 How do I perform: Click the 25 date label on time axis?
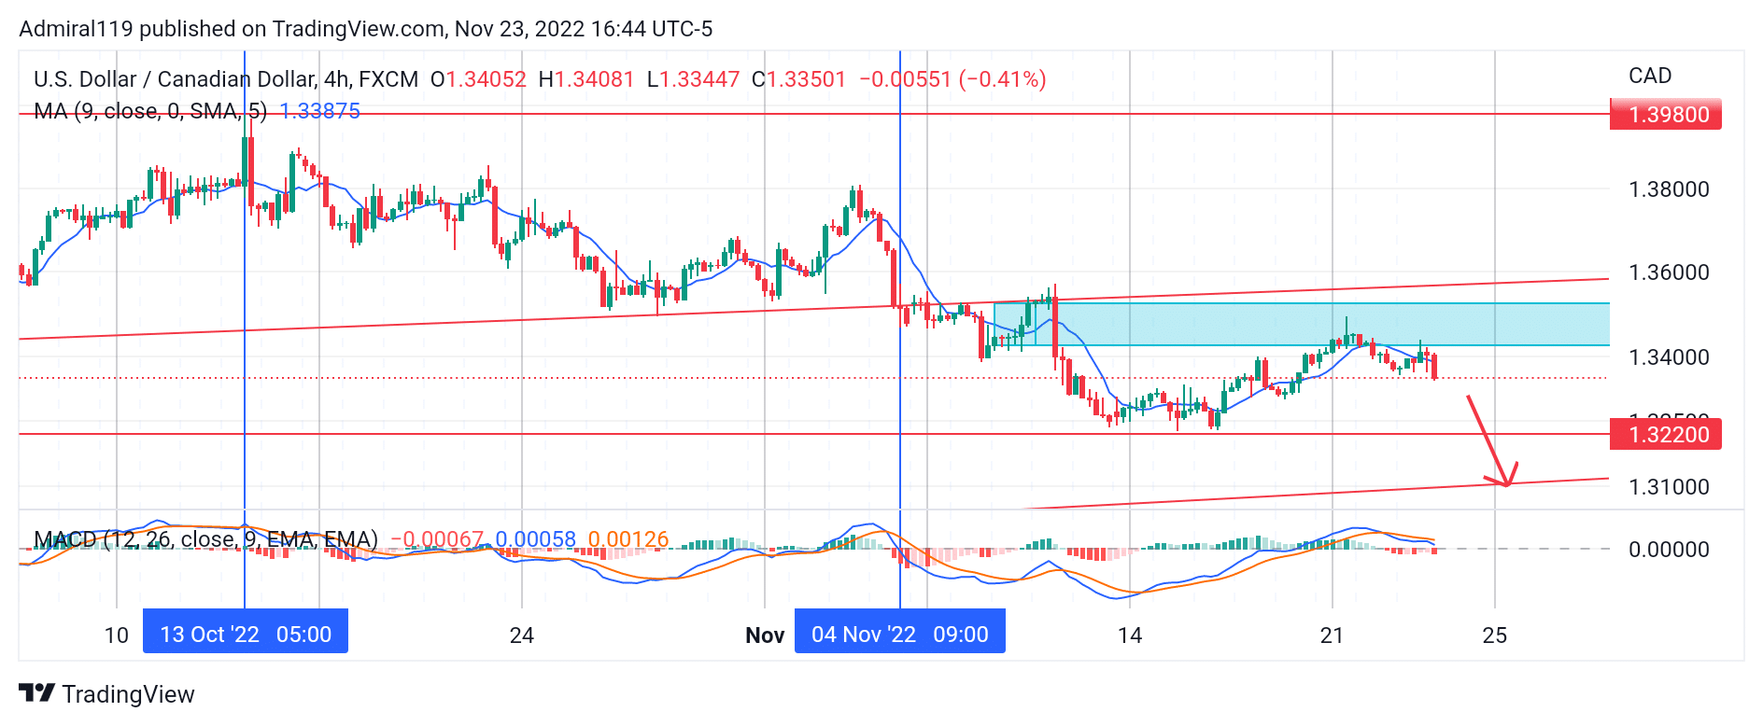[x=1495, y=635]
